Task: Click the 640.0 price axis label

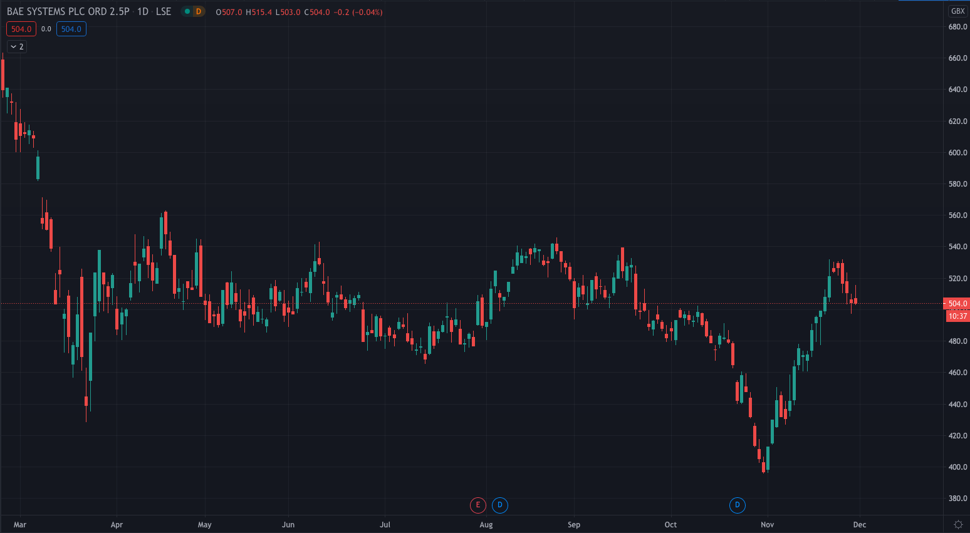Action: point(957,90)
